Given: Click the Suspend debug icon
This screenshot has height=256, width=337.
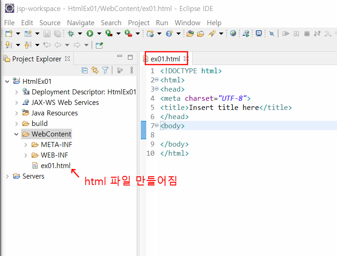Looking at the screenshot, I should pyautogui.click(x=296, y=33).
